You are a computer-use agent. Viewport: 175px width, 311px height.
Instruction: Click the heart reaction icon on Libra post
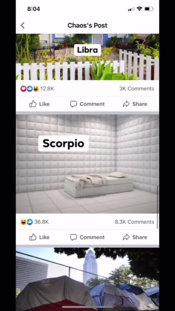click(23, 89)
